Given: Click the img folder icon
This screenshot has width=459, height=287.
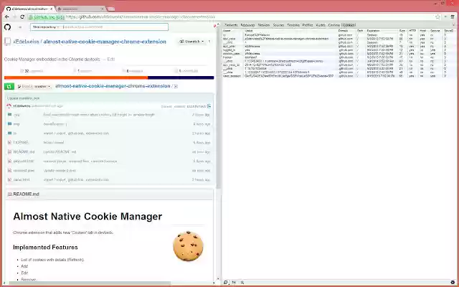Looking at the screenshot, I should (x=9, y=124).
